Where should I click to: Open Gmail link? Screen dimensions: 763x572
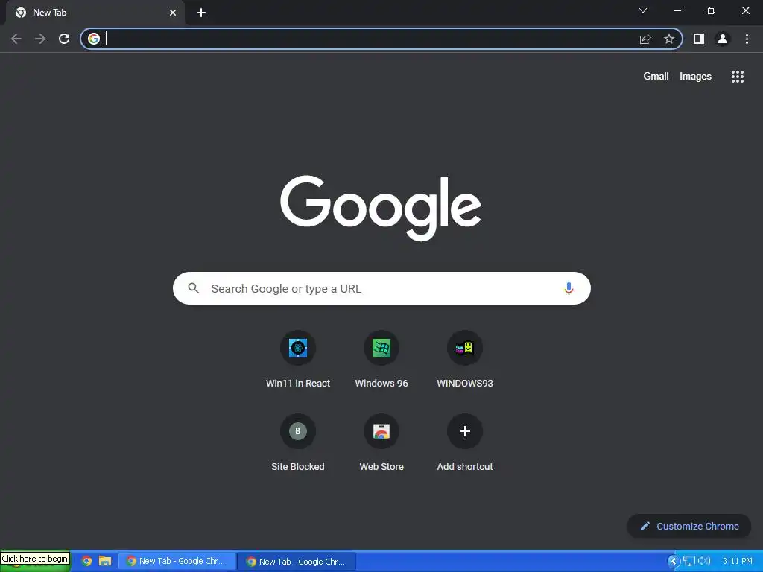tap(656, 77)
